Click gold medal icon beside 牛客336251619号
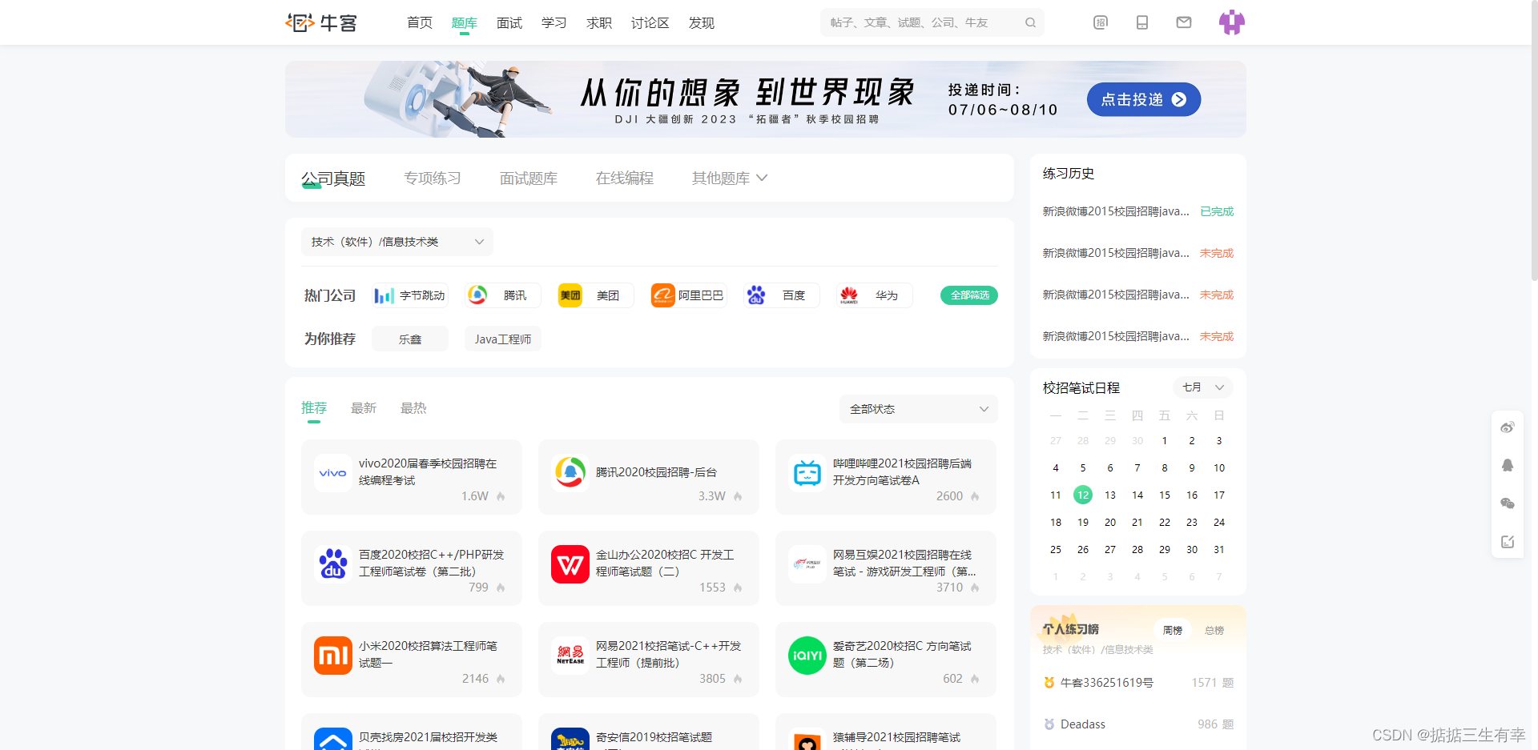The height and width of the screenshot is (750, 1538). tap(1049, 683)
